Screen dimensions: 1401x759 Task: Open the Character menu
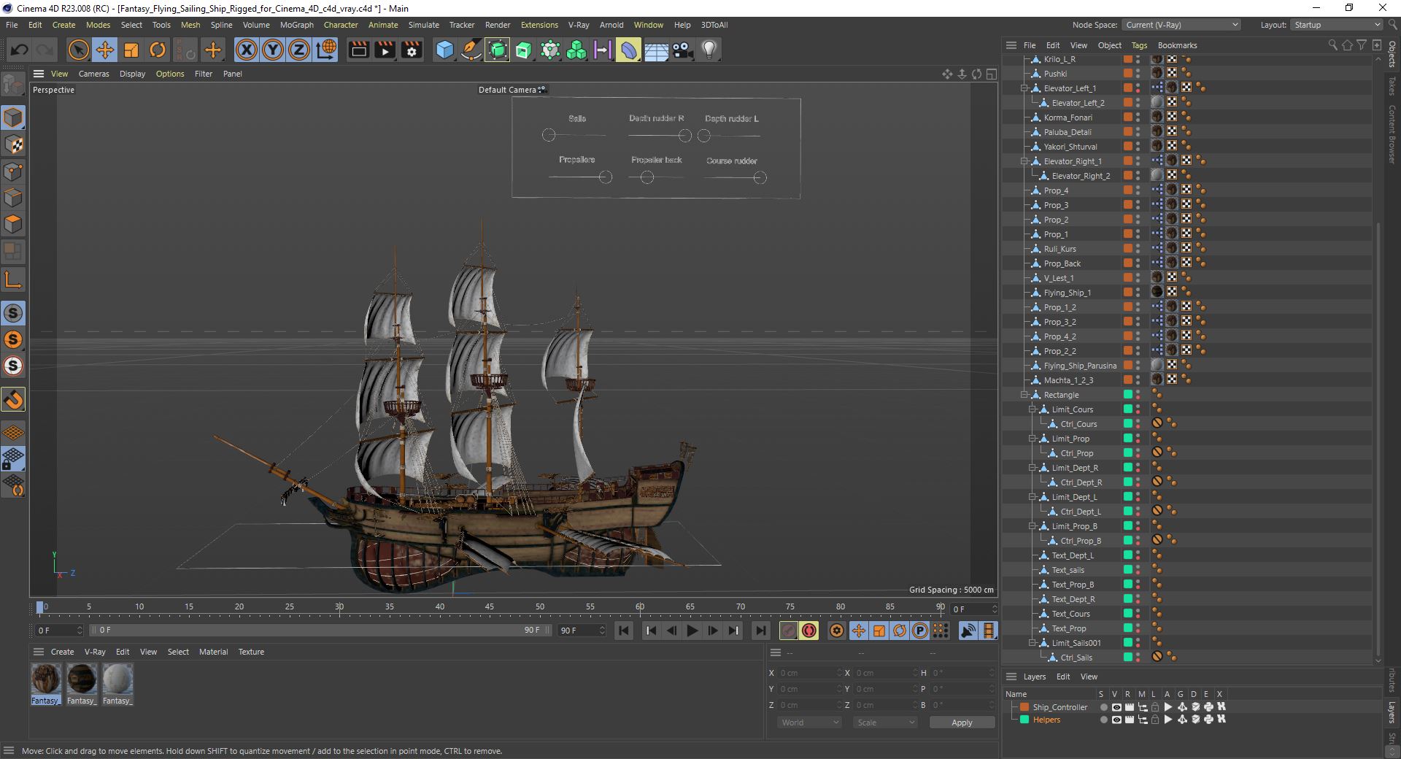click(x=341, y=25)
